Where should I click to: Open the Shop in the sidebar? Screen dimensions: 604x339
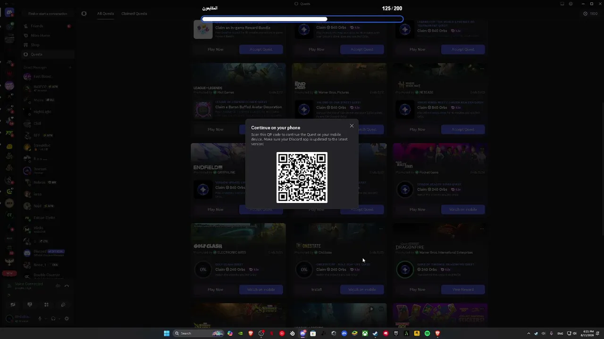[48, 45]
